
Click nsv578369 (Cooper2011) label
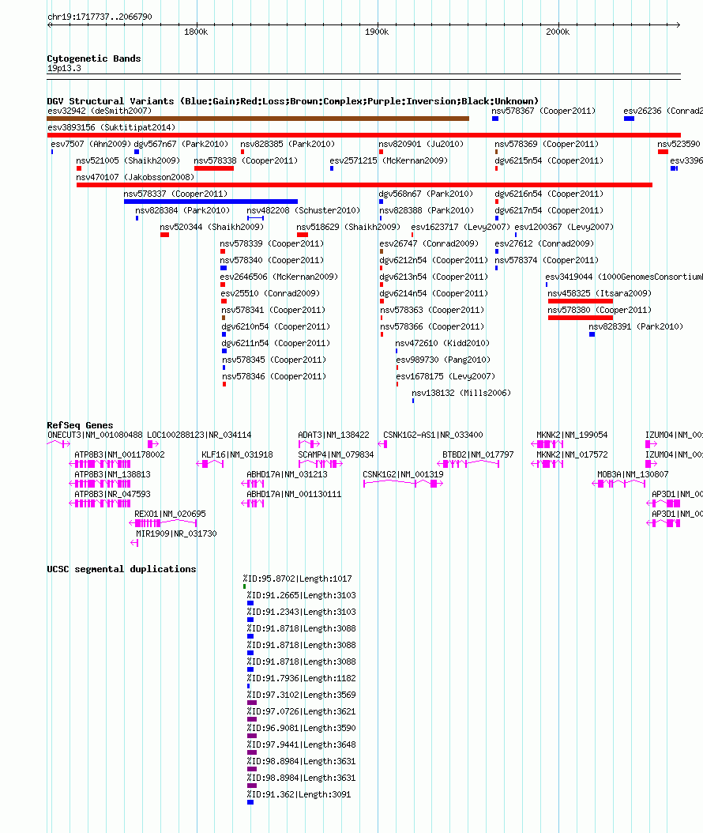[547, 144]
